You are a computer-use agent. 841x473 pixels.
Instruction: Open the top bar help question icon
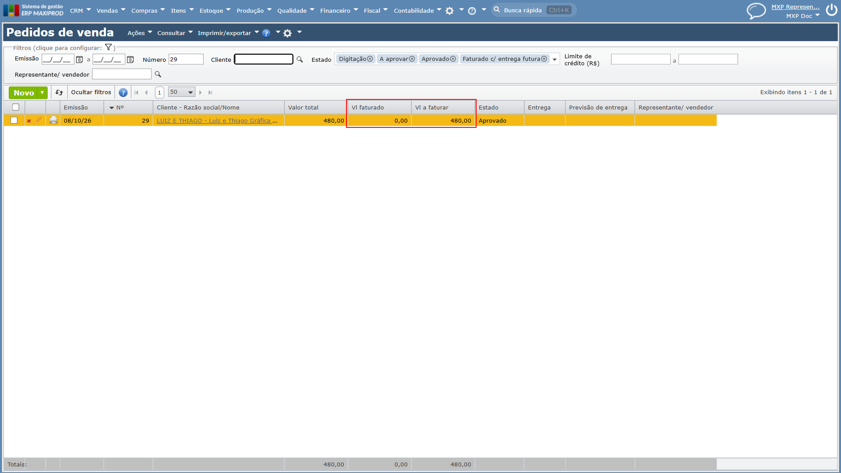[x=472, y=11]
